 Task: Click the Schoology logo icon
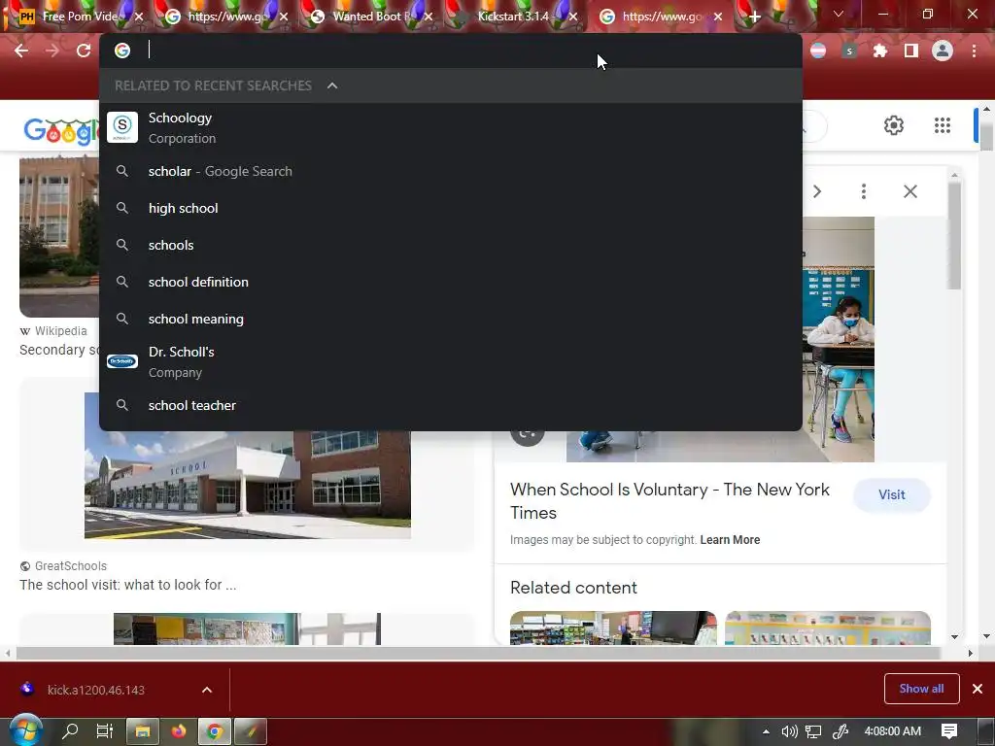tap(122, 127)
